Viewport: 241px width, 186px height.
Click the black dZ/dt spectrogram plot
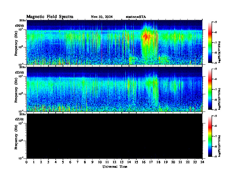(x=114, y=136)
